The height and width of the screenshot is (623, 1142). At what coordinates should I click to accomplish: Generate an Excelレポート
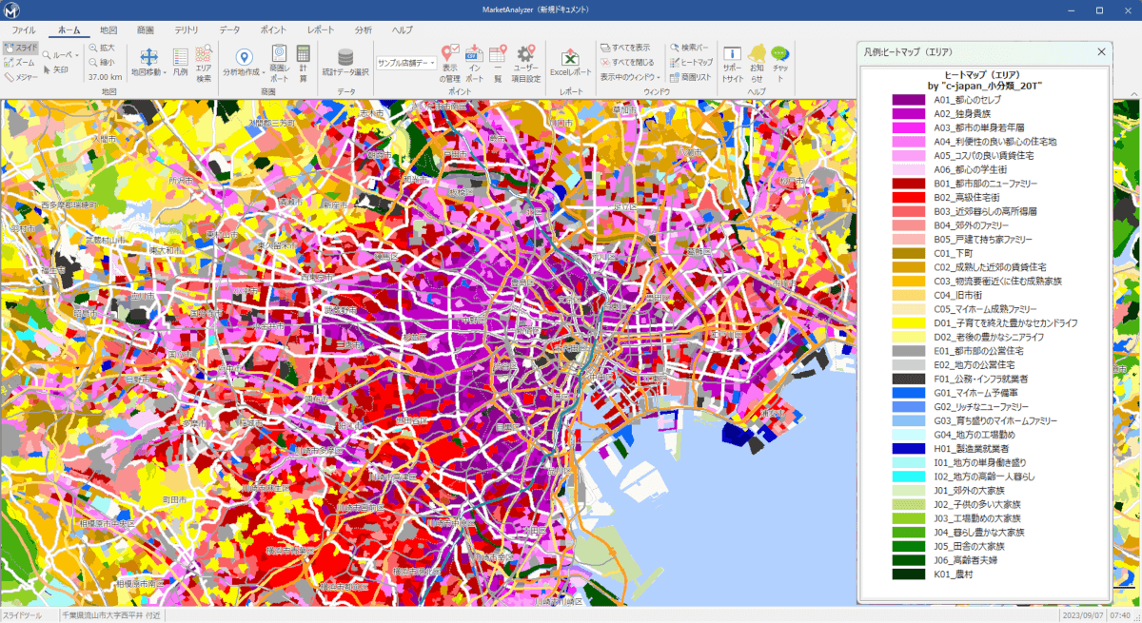pyautogui.click(x=570, y=64)
